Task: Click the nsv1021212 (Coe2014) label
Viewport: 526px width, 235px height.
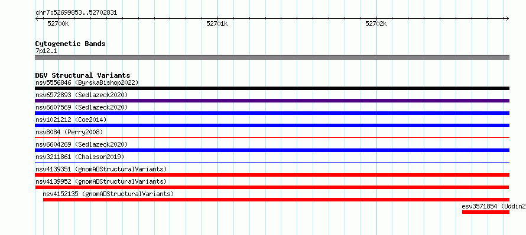Action: [71, 120]
